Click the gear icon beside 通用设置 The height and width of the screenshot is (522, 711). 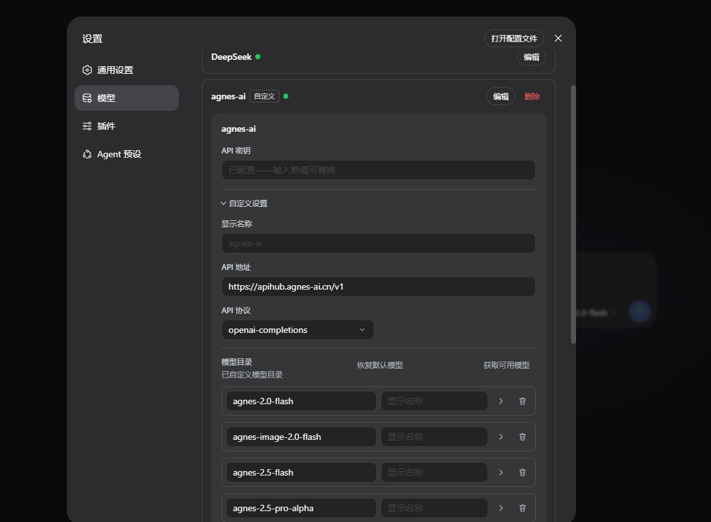pyautogui.click(x=87, y=70)
